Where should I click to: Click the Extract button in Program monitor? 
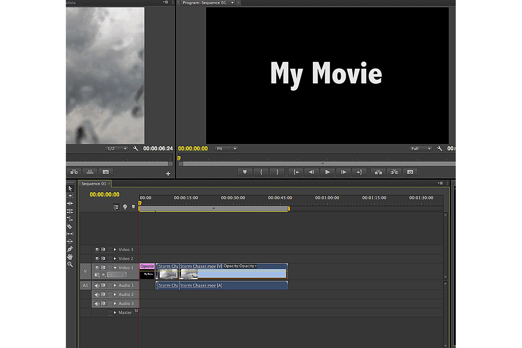pos(394,172)
